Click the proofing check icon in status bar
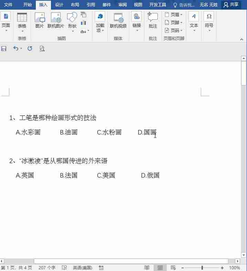 click(x=64, y=268)
